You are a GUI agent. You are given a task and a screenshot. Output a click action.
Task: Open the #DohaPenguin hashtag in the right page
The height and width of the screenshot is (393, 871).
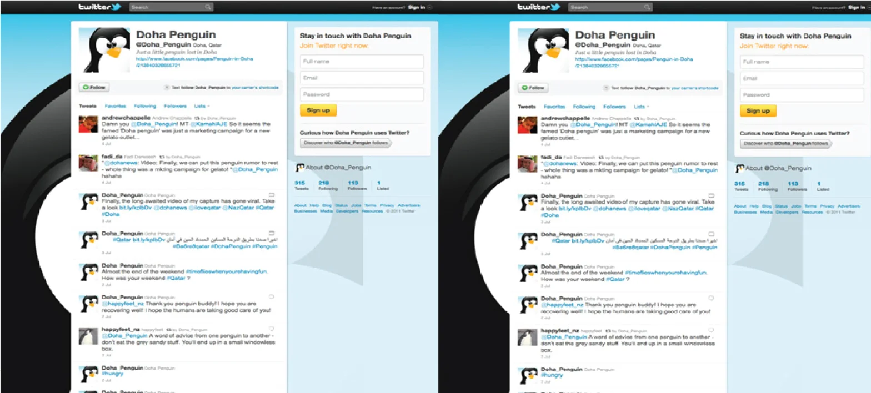pyautogui.click(x=670, y=246)
